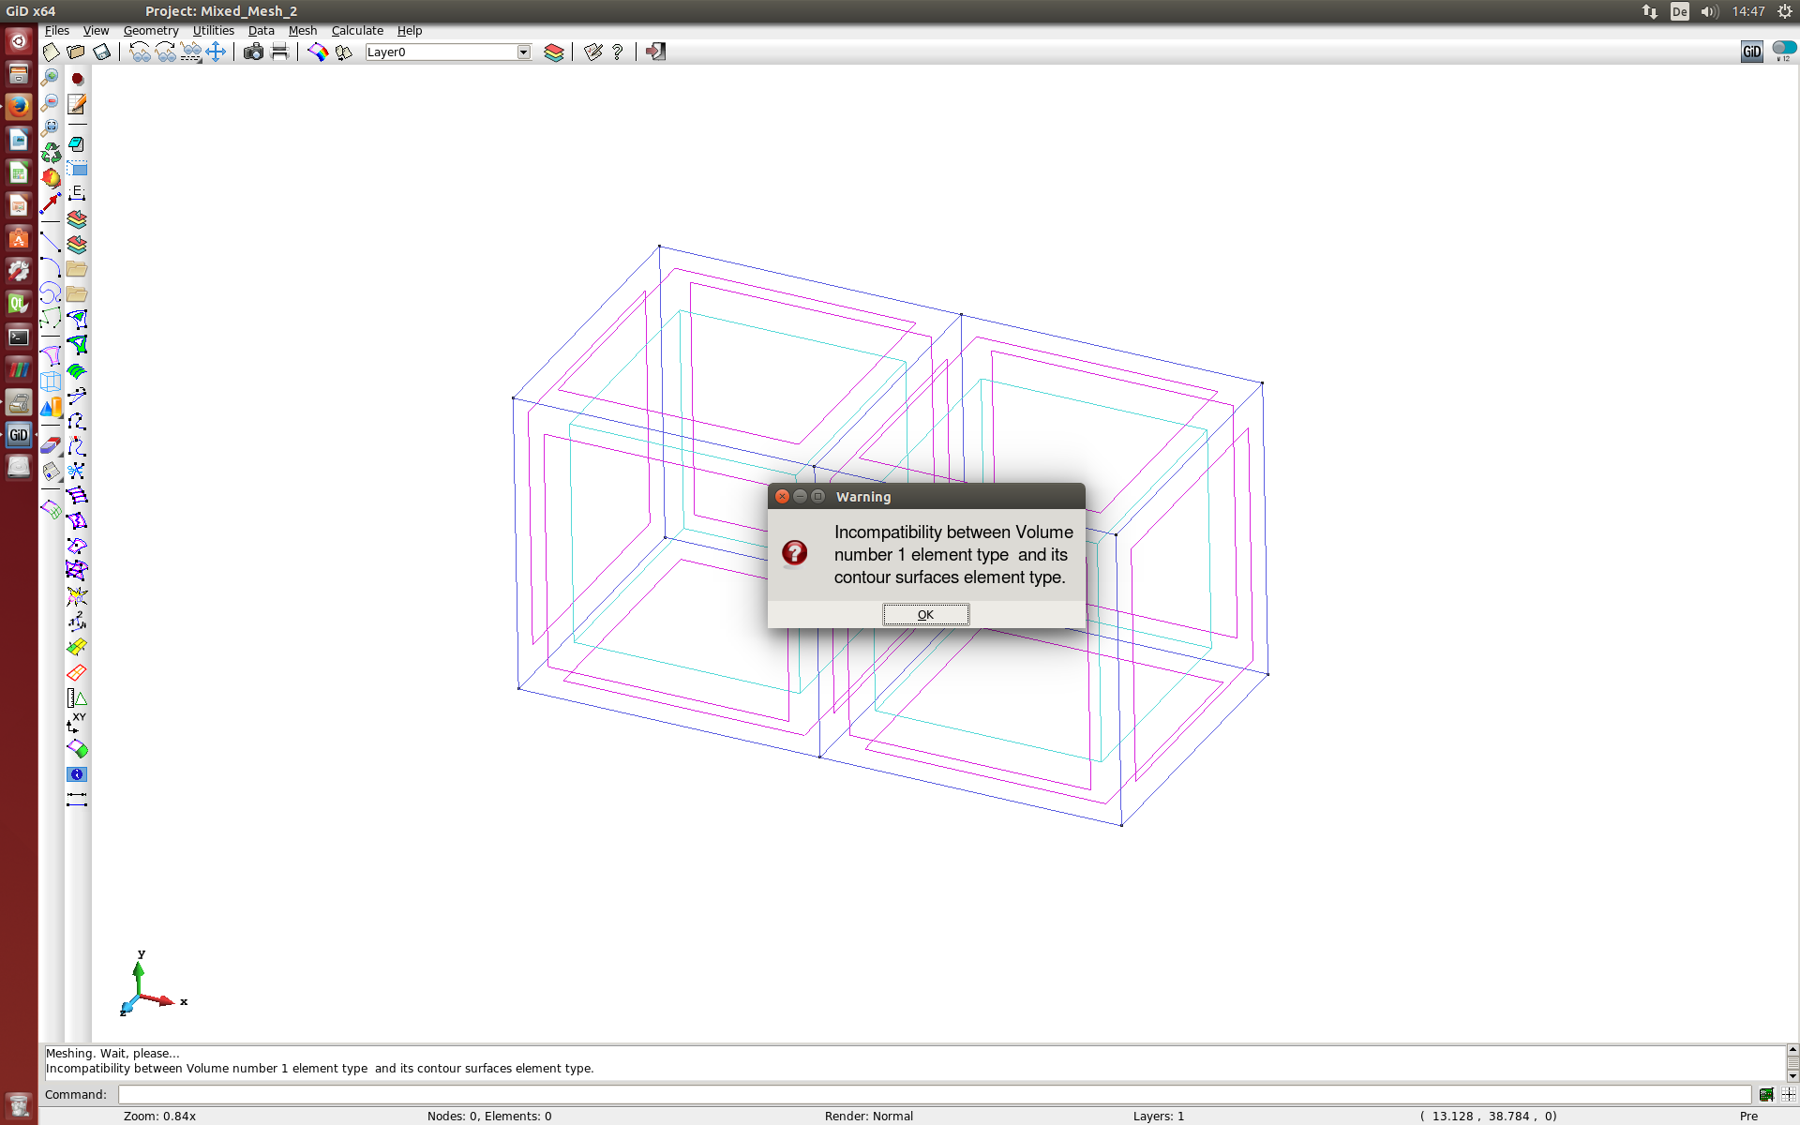Viewport: 1800px width, 1125px height.
Task: Click the scissors divide tool icon
Action: [x=77, y=471]
